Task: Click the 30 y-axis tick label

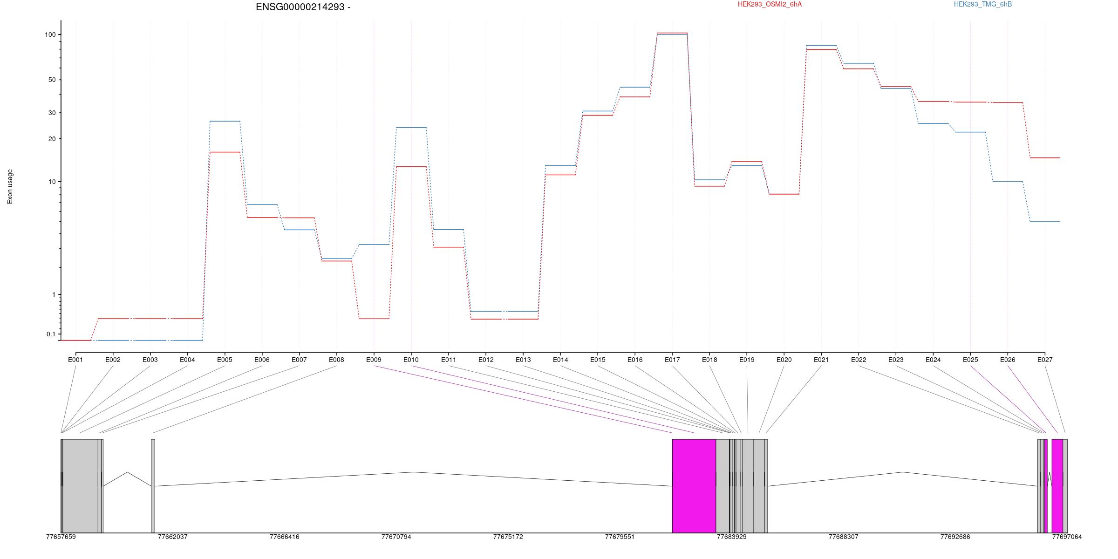Action: click(52, 113)
